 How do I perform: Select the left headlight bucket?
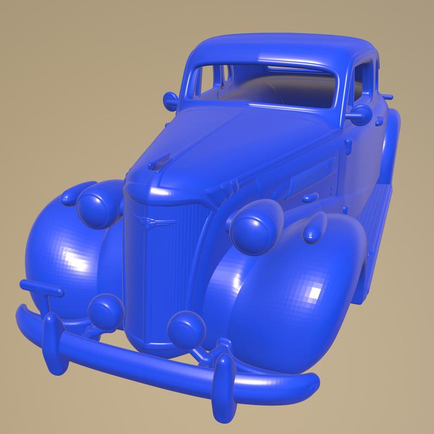(93, 209)
